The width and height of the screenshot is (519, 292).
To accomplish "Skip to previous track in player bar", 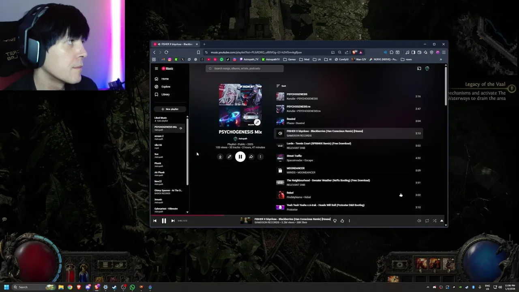I will [x=154, y=221].
